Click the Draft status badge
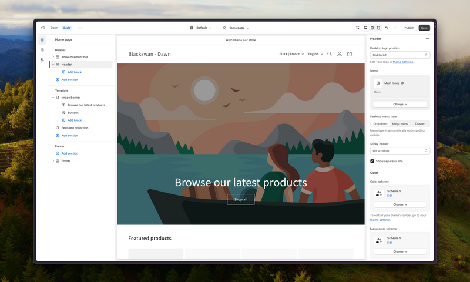This screenshot has width=470, height=282. [66, 28]
